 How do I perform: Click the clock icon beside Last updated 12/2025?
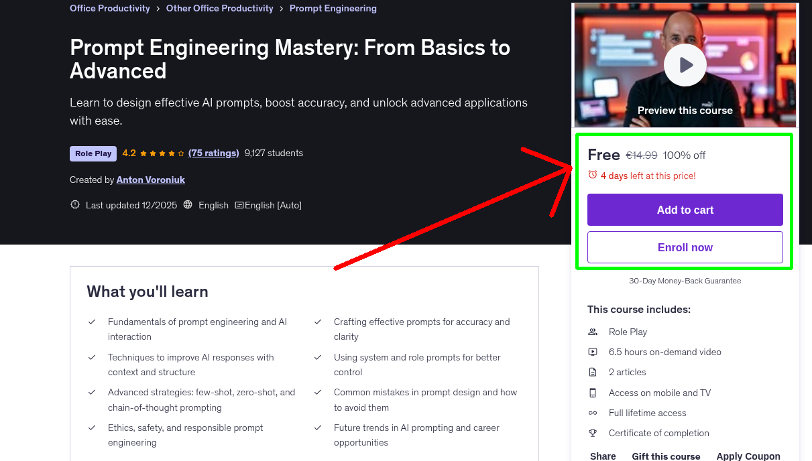point(74,204)
